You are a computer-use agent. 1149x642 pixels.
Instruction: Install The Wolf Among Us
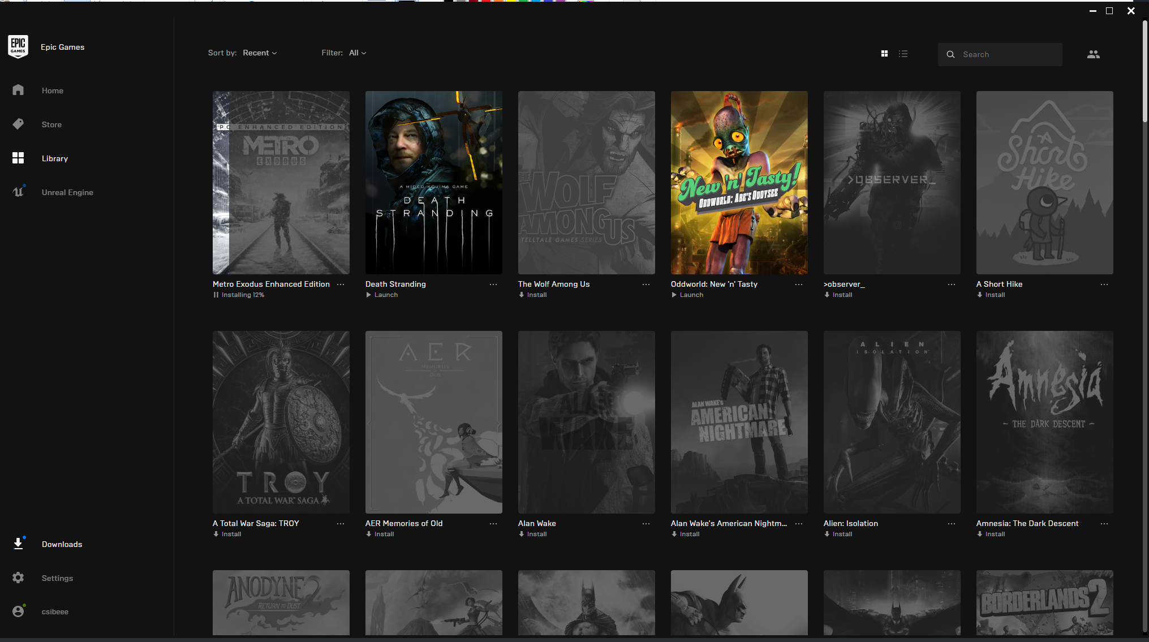[533, 295]
